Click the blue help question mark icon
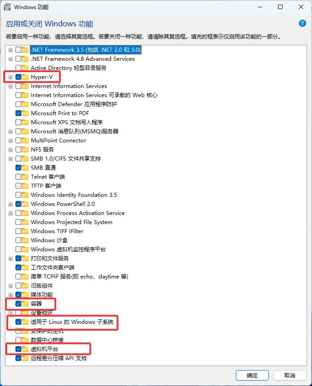The height and width of the screenshot is (386, 312). [302, 24]
